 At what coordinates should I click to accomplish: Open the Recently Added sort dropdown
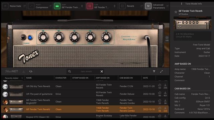pyautogui.click(x=14, y=78)
